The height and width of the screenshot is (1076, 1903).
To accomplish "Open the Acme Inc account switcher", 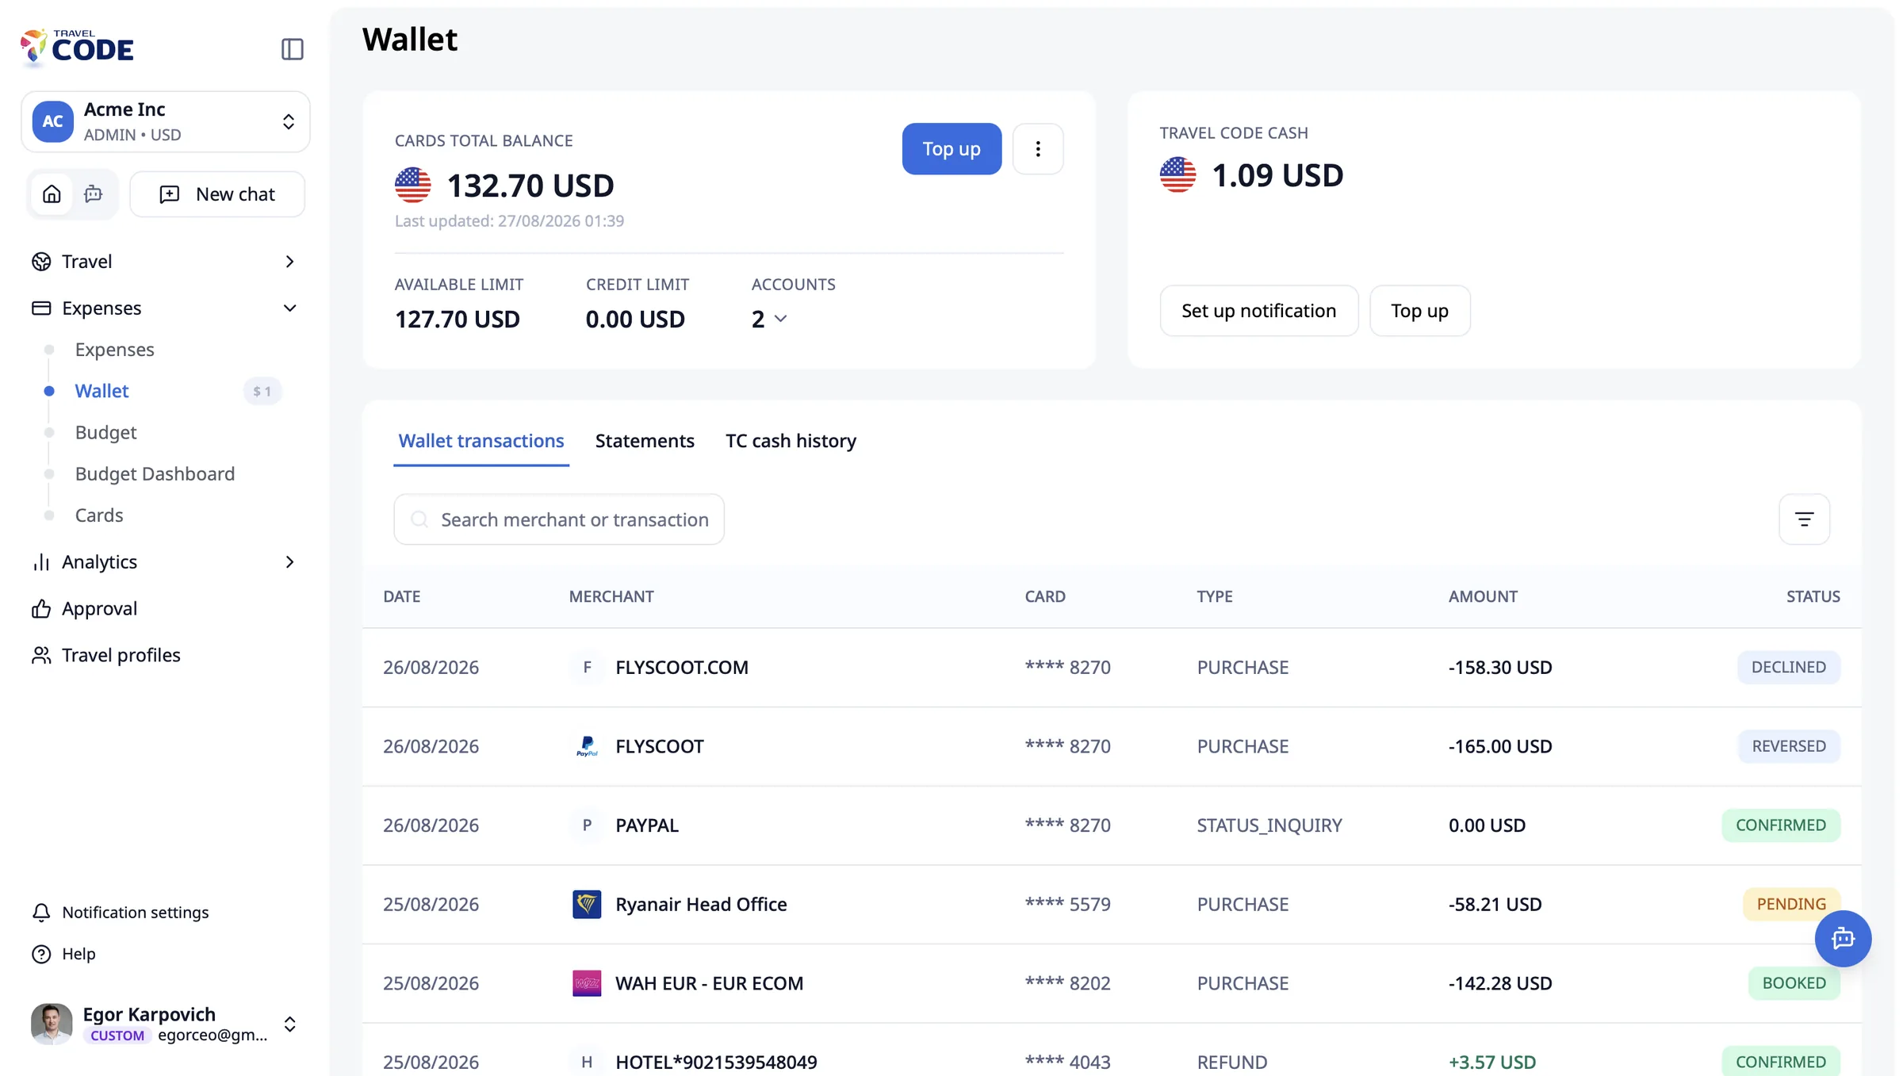I will (166, 121).
